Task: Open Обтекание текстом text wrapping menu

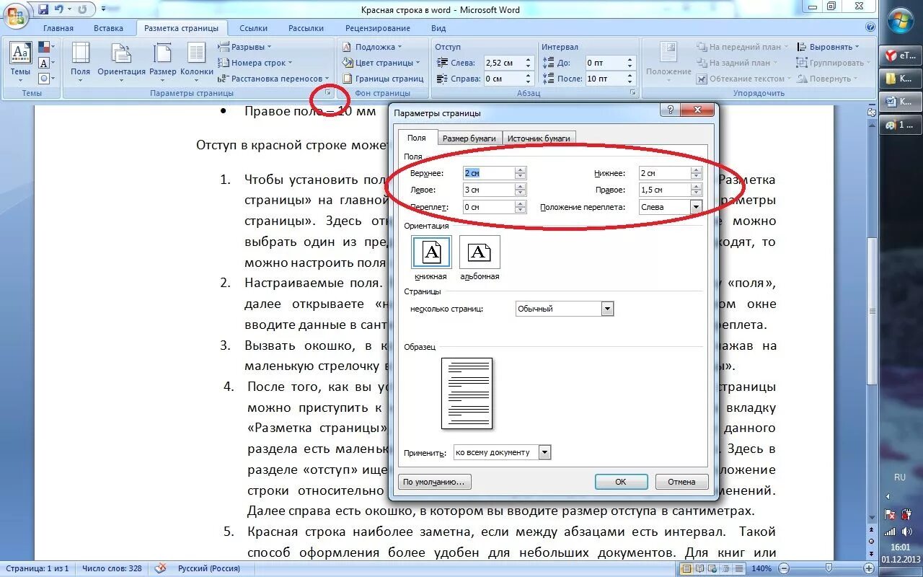Action: pos(743,79)
